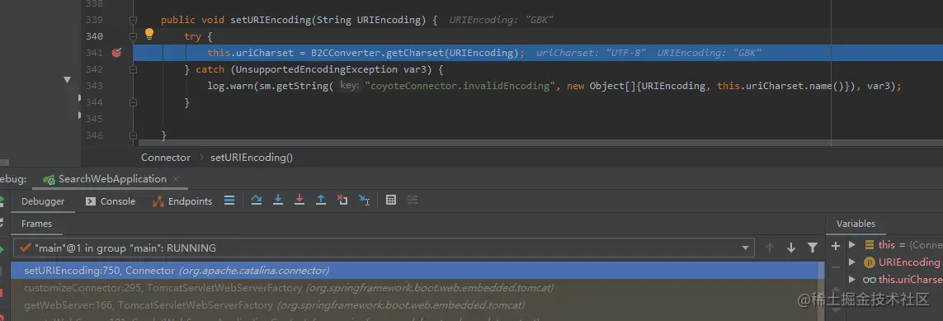943x321 pixels.
Task: Collapse the try block fold at line 340
Action: [x=134, y=36]
